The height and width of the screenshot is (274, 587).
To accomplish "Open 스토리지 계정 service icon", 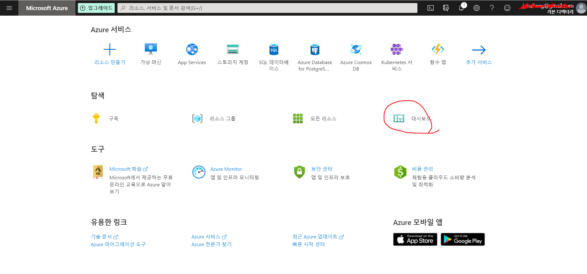I will point(233,49).
